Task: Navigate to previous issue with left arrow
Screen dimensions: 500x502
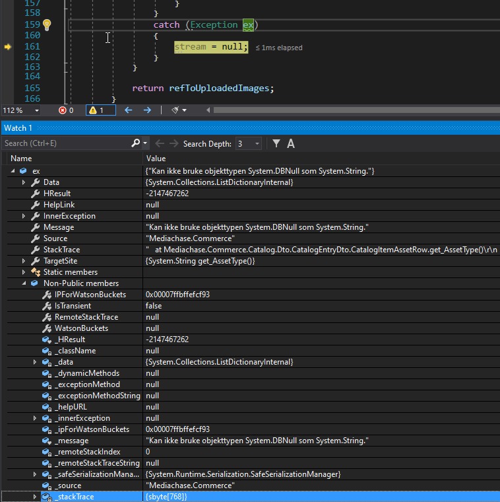Action: 129,110
